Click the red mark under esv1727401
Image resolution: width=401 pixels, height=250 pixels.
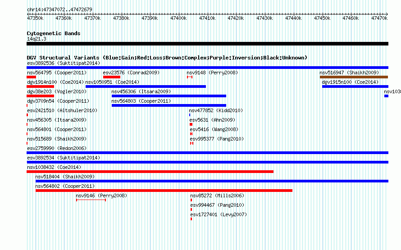(x=191, y=219)
